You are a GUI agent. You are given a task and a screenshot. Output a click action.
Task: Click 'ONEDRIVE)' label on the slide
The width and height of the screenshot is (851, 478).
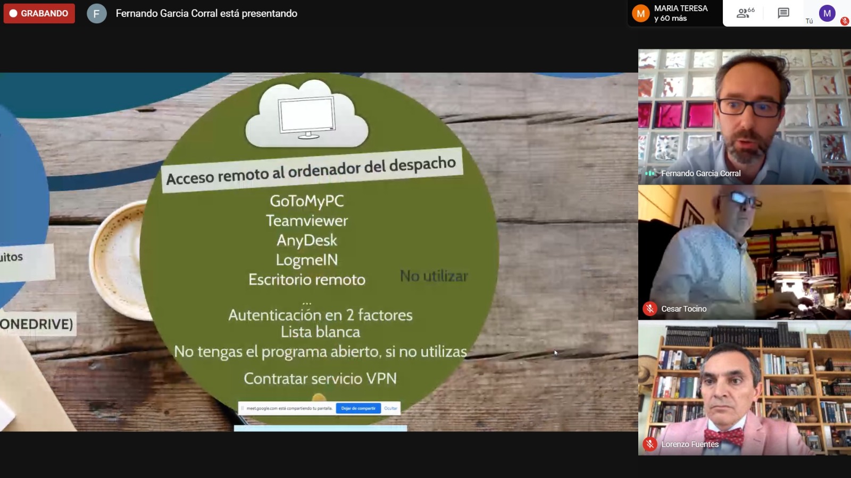[37, 324]
